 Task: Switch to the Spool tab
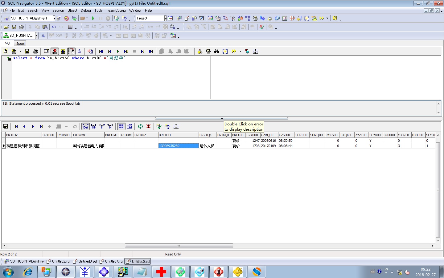pos(20,44)
